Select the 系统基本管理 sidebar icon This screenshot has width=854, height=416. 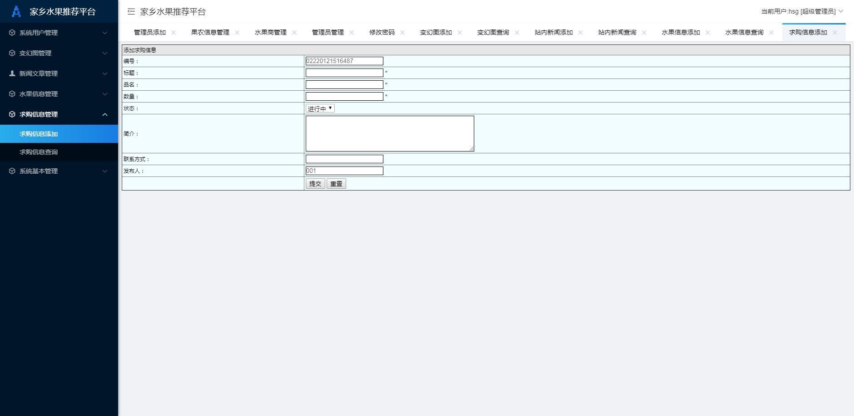click(x=11, y=171)
